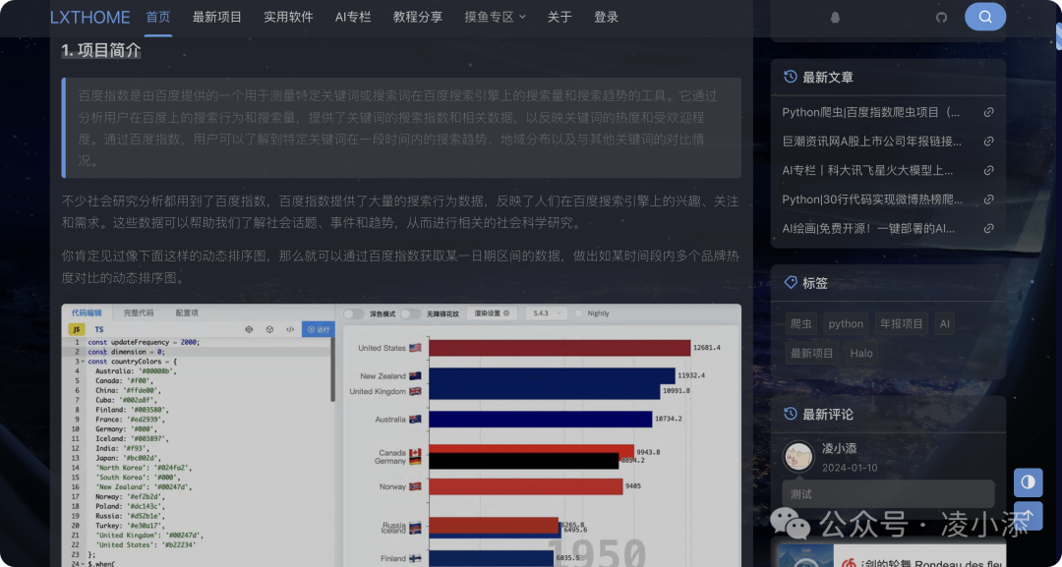Open the 测试 comment text

click(x=800, y=494)
